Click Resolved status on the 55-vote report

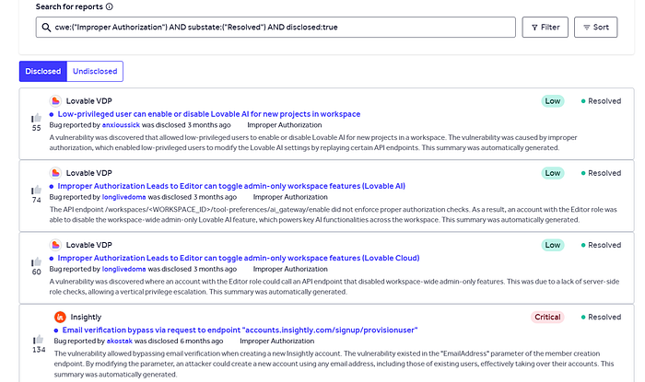(x=601, y=101)
